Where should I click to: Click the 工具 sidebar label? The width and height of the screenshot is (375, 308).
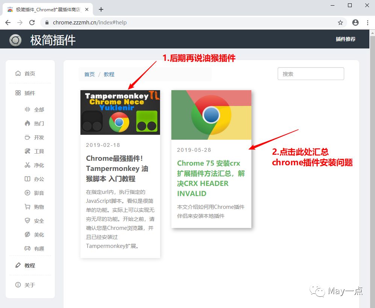point(39,151)
